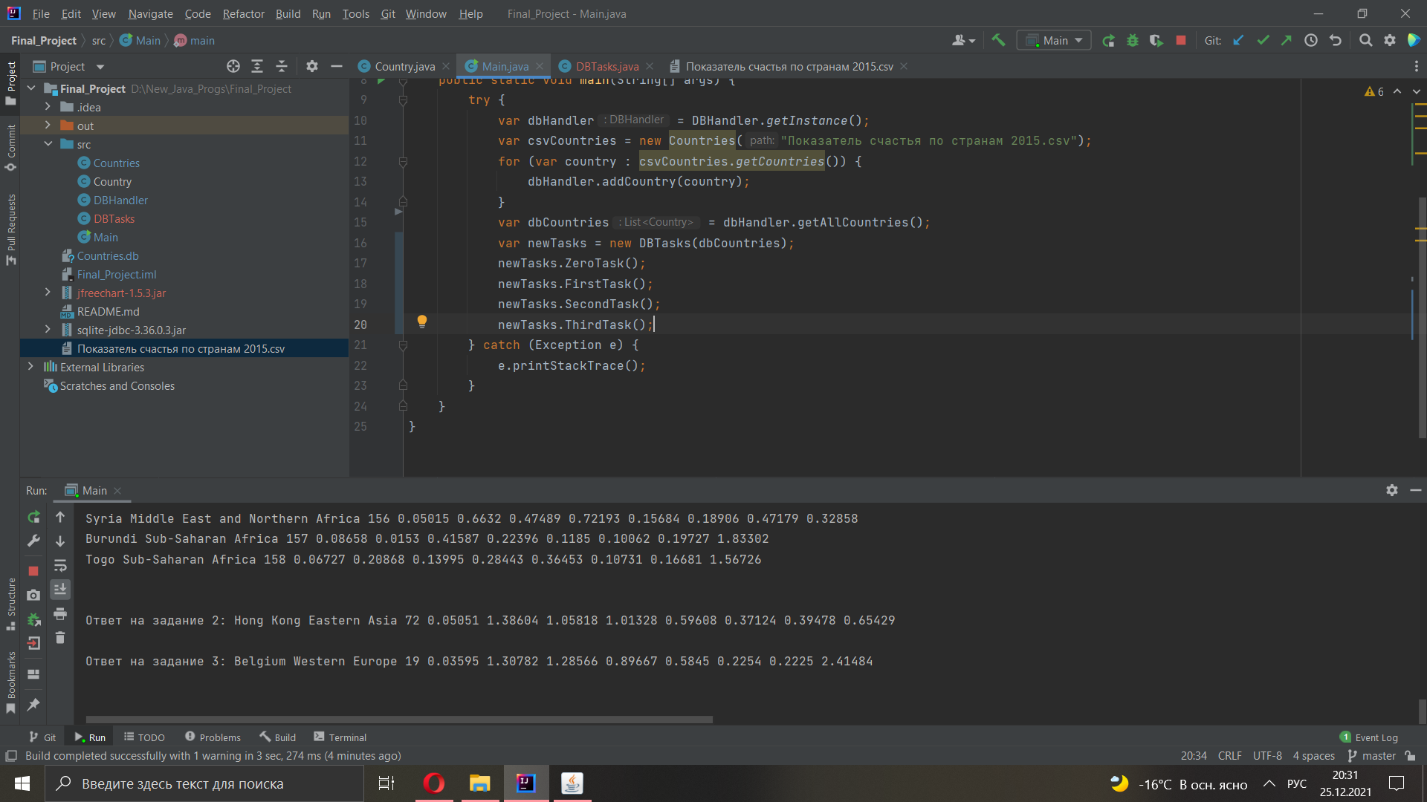Expand sqlite-jdbc-3.36.0.3.jar node

(x=48, y=330)
